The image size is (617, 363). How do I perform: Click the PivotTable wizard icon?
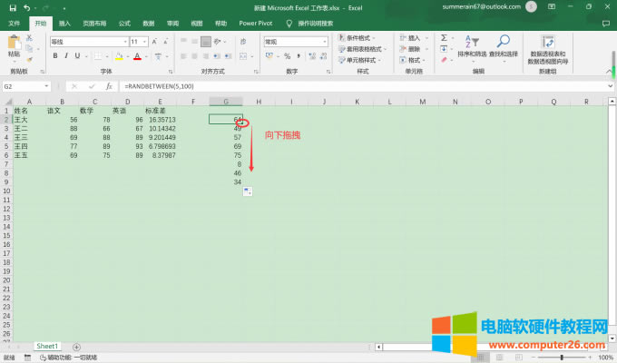(x=548, y=45)
